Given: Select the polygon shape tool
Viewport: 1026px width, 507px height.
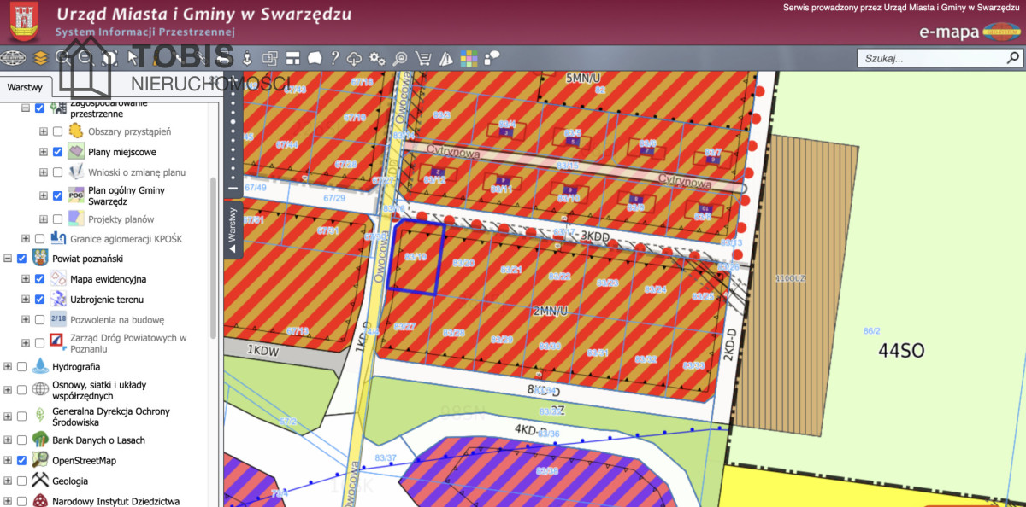Looking at the screenshot, I should coord(314,58).
